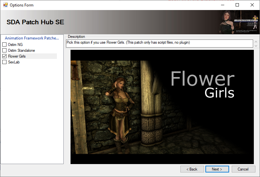Viewport: 260px width, 177px height.
Task: Minimize the Options Form window
Action: coord(223,5)
